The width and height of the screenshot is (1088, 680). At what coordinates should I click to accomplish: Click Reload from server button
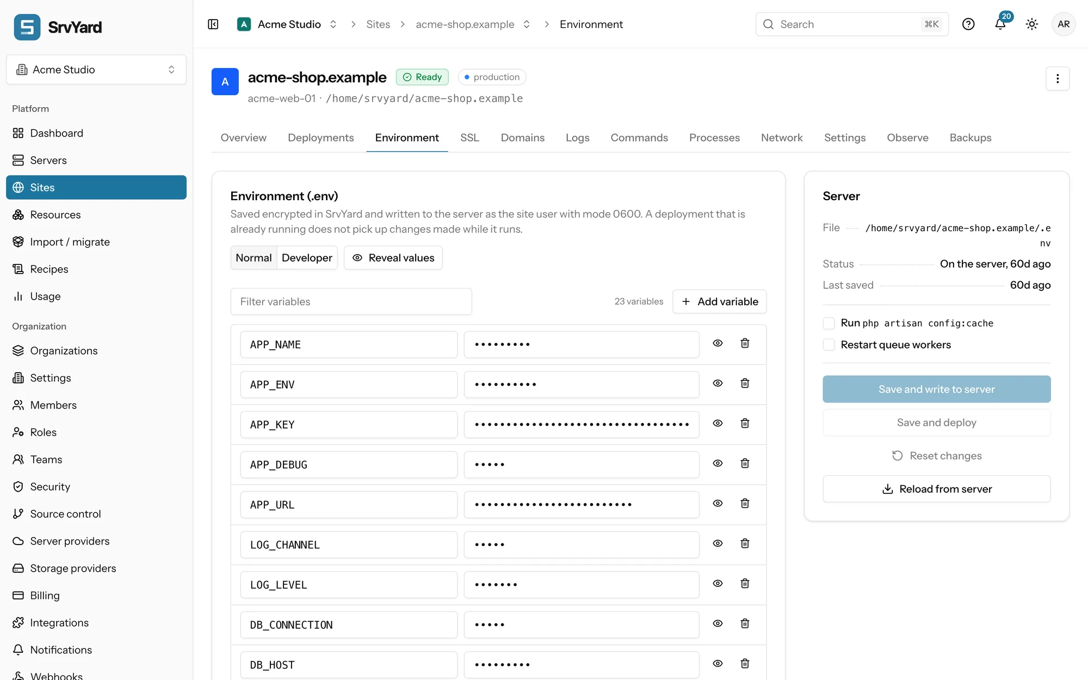[x=936, y=489]
